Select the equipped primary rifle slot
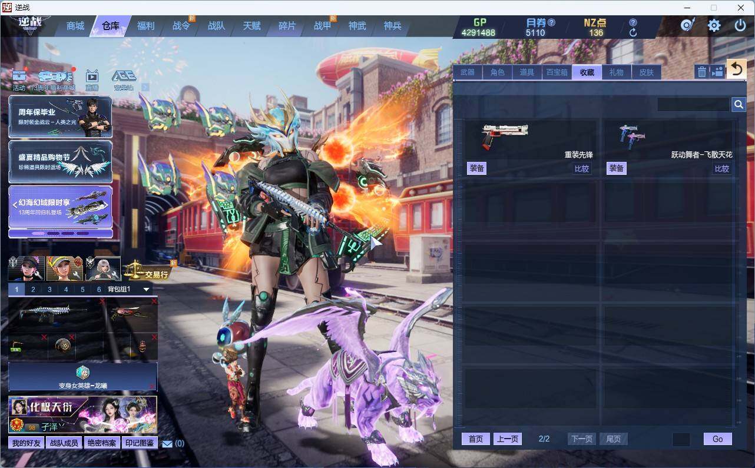Screen dimensions: 755x468 pyautogui.click(x=57, y=314)
